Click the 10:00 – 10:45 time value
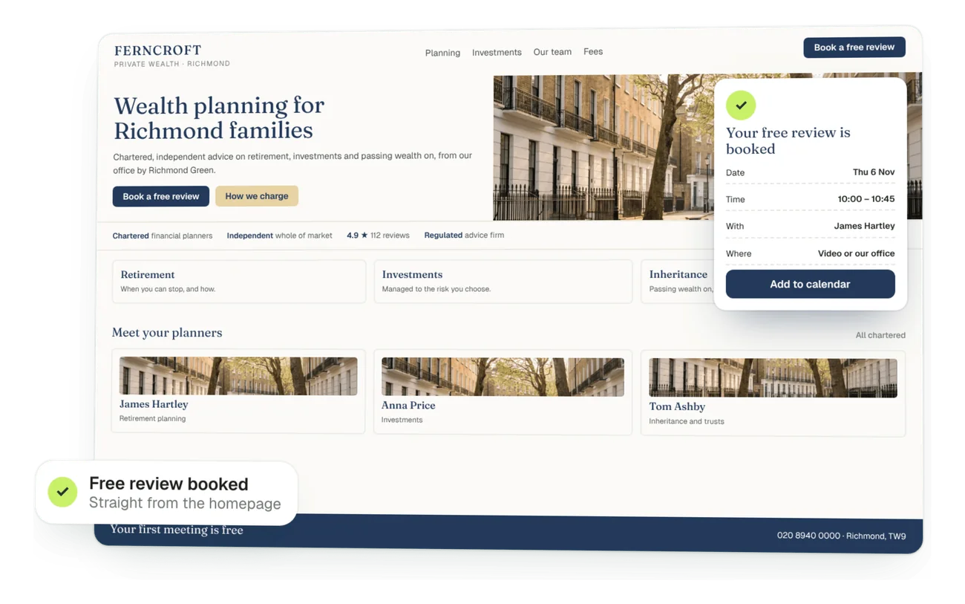The image size is (965, 604). pyautogui.click(x=866, y=199)
